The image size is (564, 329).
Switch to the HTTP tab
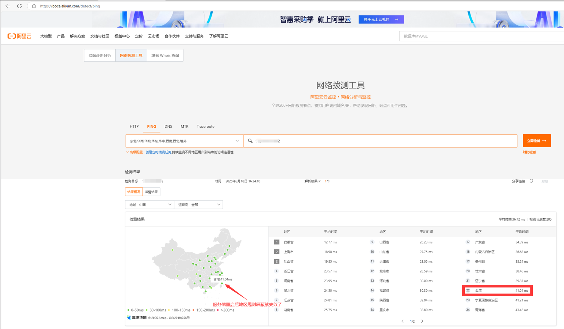click(x=134, y=126)
